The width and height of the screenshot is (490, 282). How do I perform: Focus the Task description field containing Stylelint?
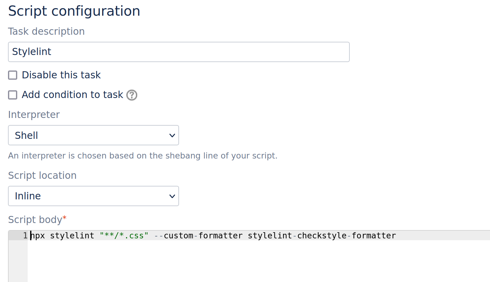tap(178, 52)
